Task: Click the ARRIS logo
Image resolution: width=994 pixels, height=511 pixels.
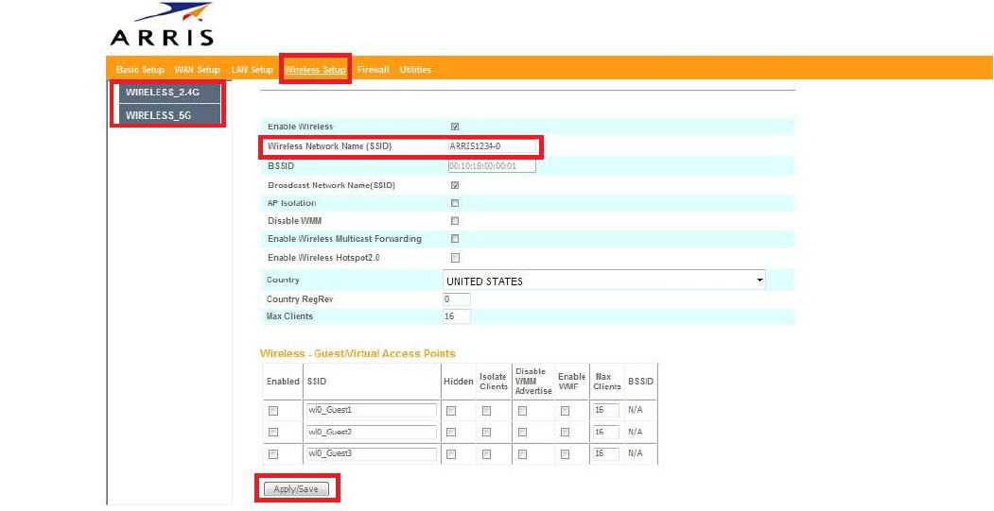Action: click(x=163, y=25)
